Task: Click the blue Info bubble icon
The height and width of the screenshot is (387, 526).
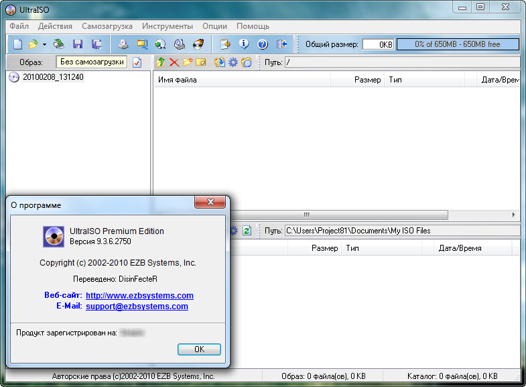Action: point(244,44)
